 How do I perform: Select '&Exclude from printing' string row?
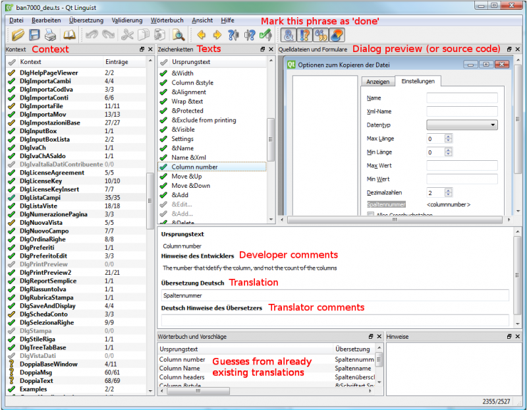212,120
